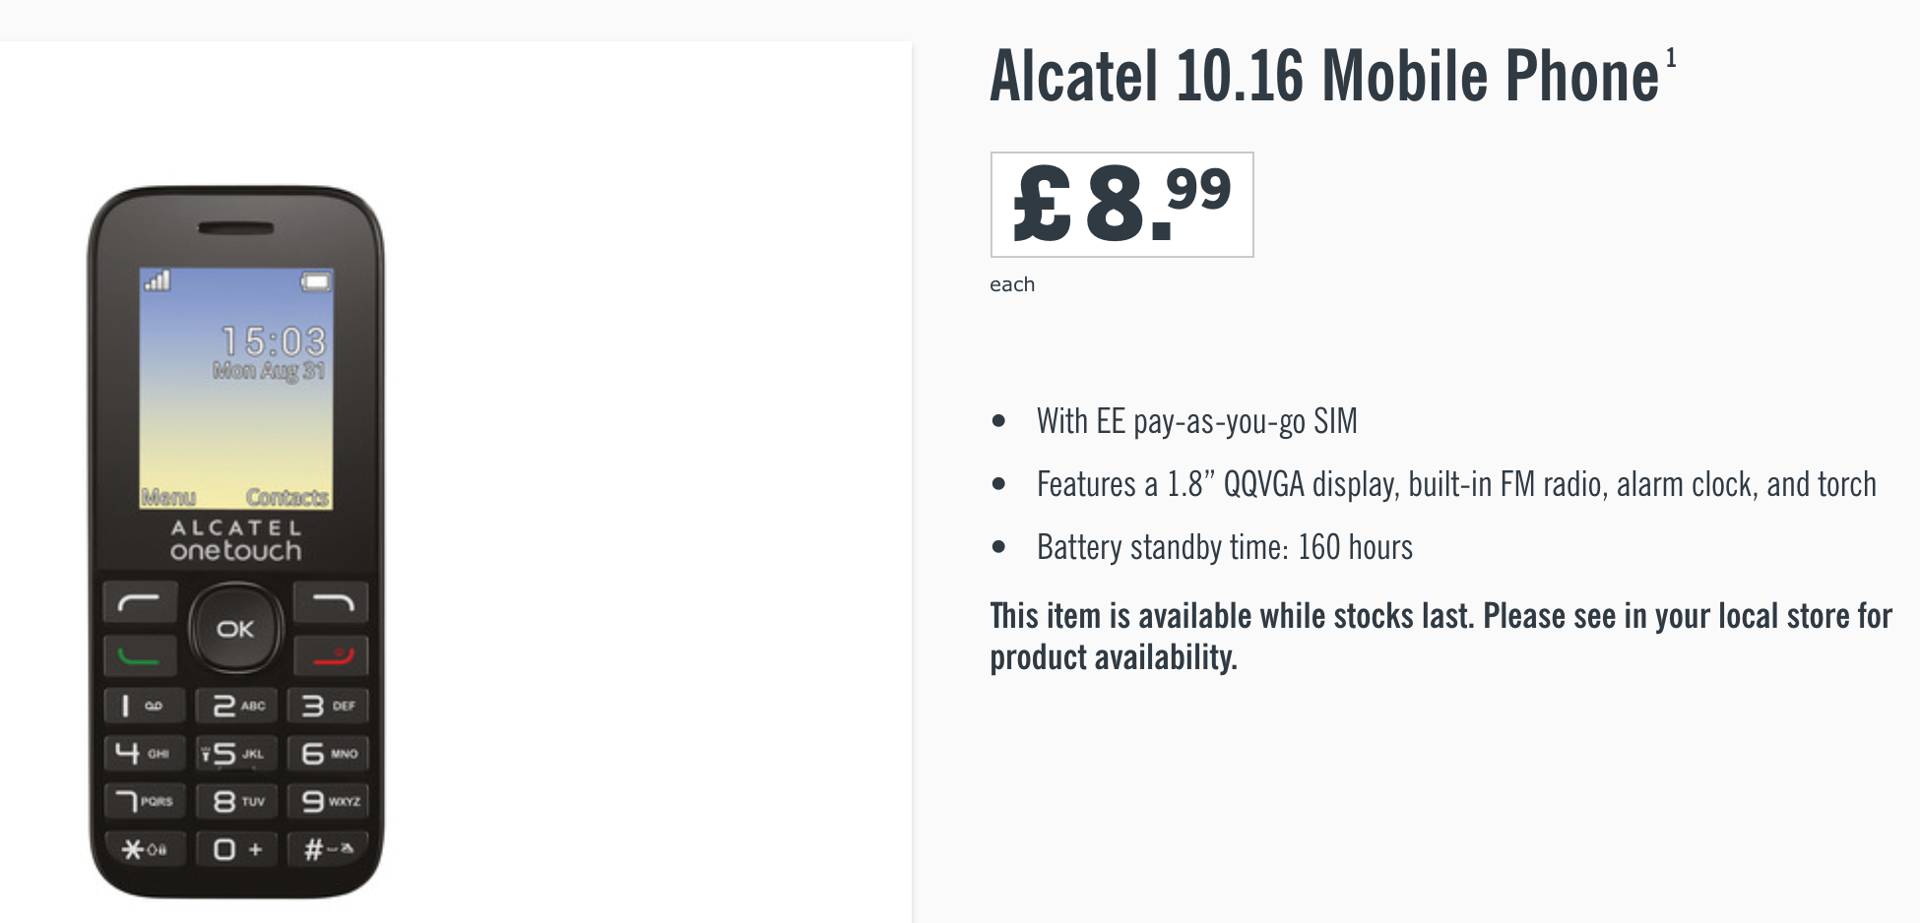Click the red end-call key on phone
The height and width of the screenshot is (923, 1920).
pos(332,655)
